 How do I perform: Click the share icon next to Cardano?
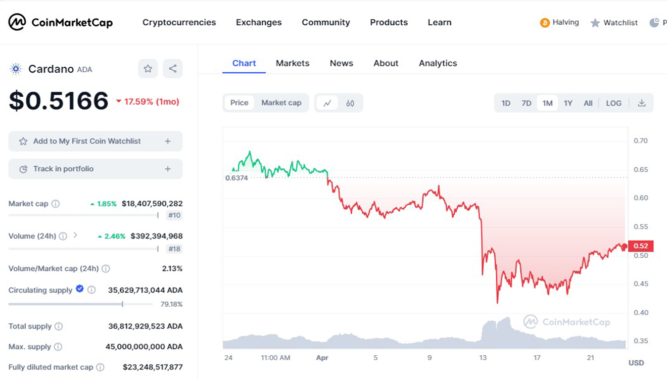tap(173, 69)
